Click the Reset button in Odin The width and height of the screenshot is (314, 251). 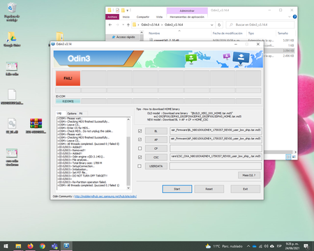click(x=209, y=189)
